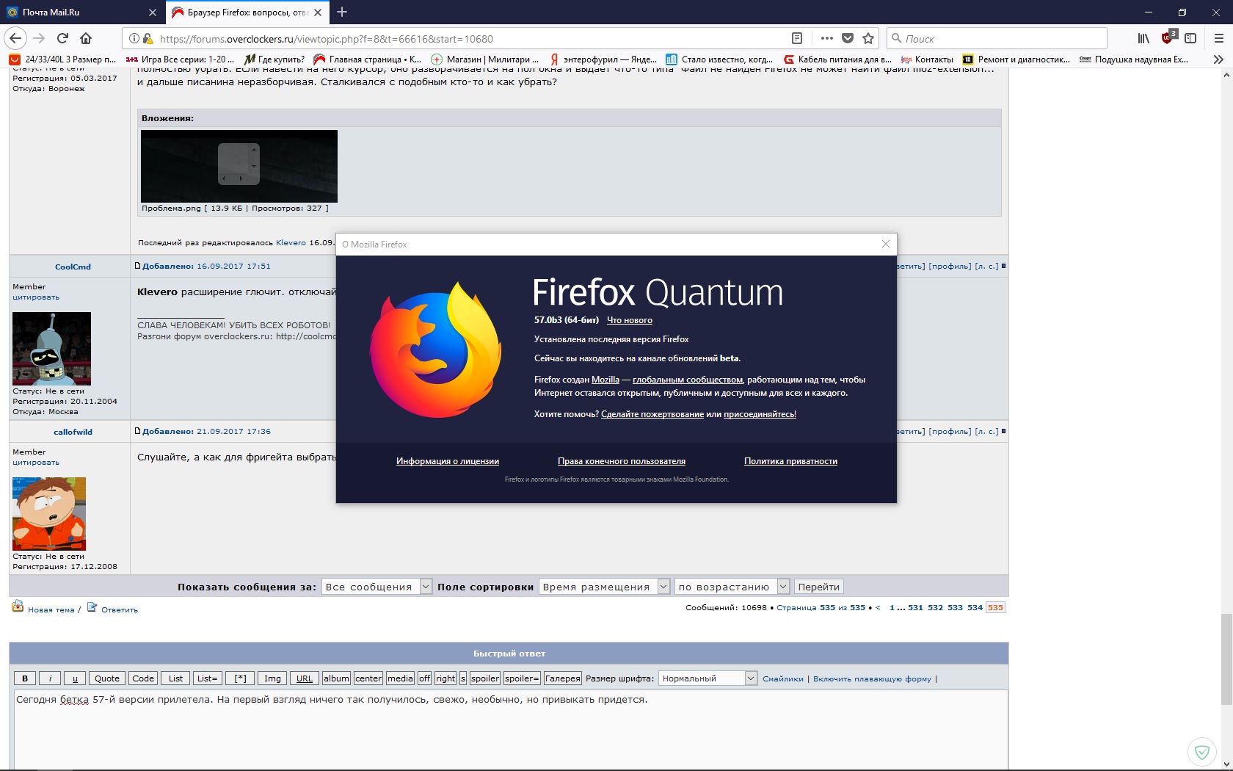Image resolution: width=1233 pixels, height=771 pixels.
Task: Insert a URL tag
Action: (305, 678)
